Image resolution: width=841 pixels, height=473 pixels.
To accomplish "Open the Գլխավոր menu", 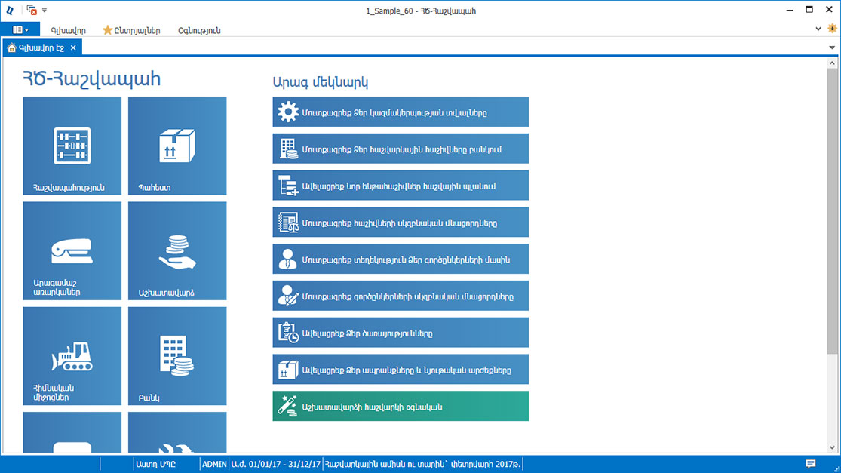I will [x=68, y=30].
